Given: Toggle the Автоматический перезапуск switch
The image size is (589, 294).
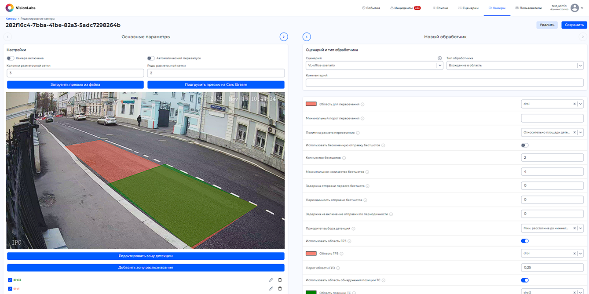Looking at the screenshot, I should pos(151,58).
